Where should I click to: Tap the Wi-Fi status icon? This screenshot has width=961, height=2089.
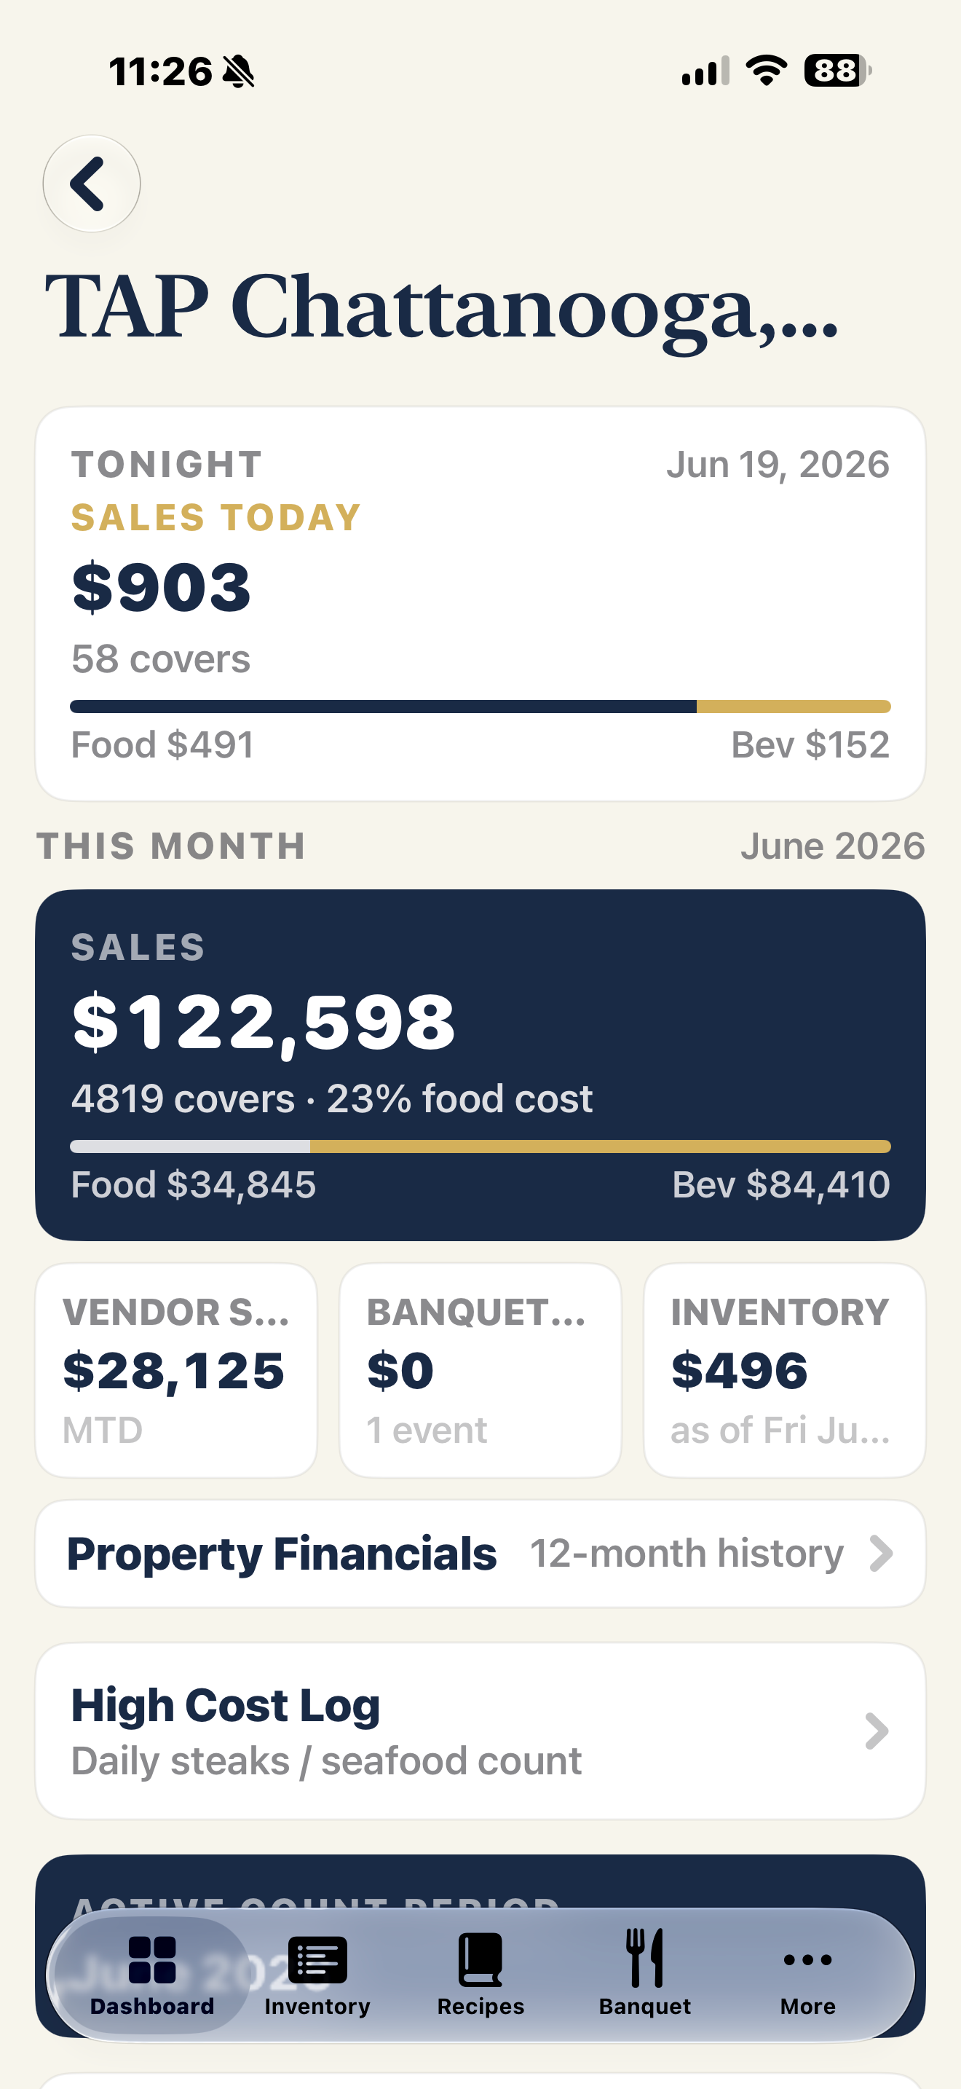click(767, 71)
